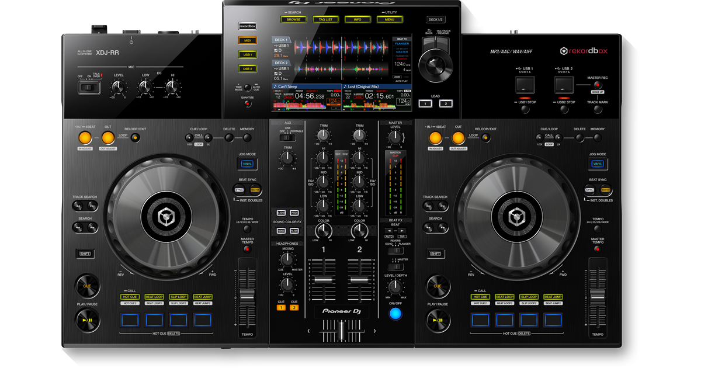Click the right deck TEMPO range button
701x368 pixels.
click(598, 228)
